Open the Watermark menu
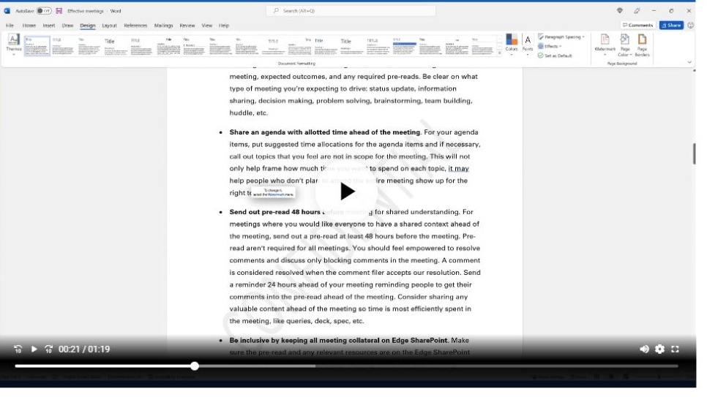707x397 pixels. (x=605, y=45)
